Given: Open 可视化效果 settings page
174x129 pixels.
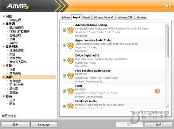Looking at the screenshot, I should [x=16, y=85].
